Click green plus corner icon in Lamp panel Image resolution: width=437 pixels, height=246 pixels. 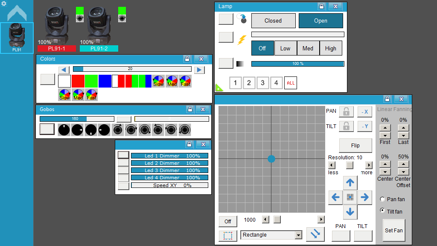219,88
